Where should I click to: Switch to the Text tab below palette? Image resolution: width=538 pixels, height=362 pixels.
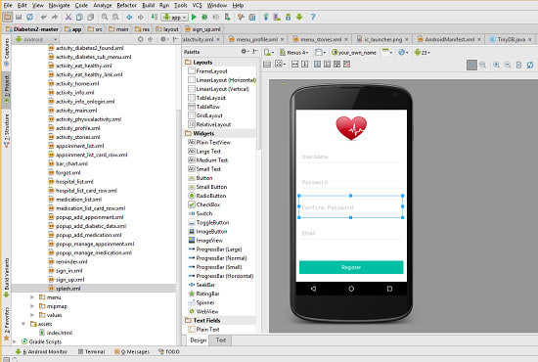click(221, 340)
